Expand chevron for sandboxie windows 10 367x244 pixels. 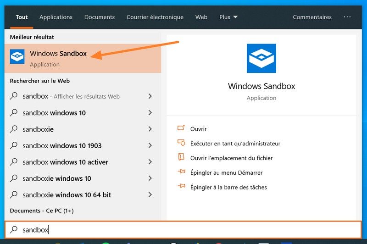150,178
